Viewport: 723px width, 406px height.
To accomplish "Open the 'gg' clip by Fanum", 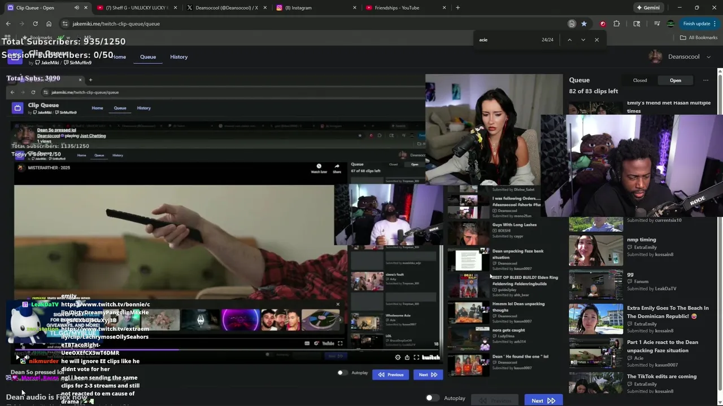I will (x=630, y=274).
